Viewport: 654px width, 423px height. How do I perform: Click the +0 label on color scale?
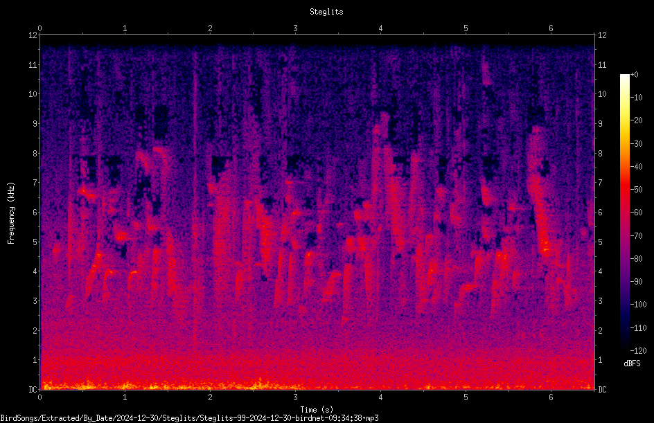pyautogui.click(x=634, y=75)
